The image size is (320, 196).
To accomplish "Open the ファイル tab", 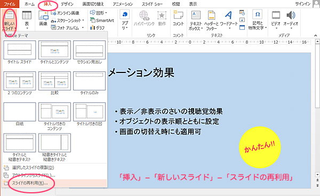I will (10, 4).
